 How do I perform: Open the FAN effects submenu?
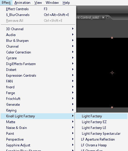click(38, 81)
